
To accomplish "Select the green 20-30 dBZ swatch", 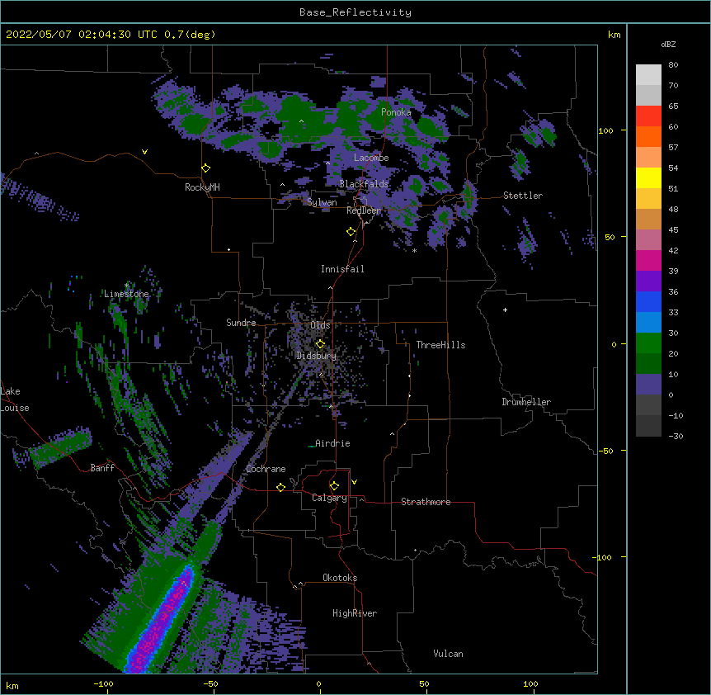I will pyautogui.click(x=648, y=343).
